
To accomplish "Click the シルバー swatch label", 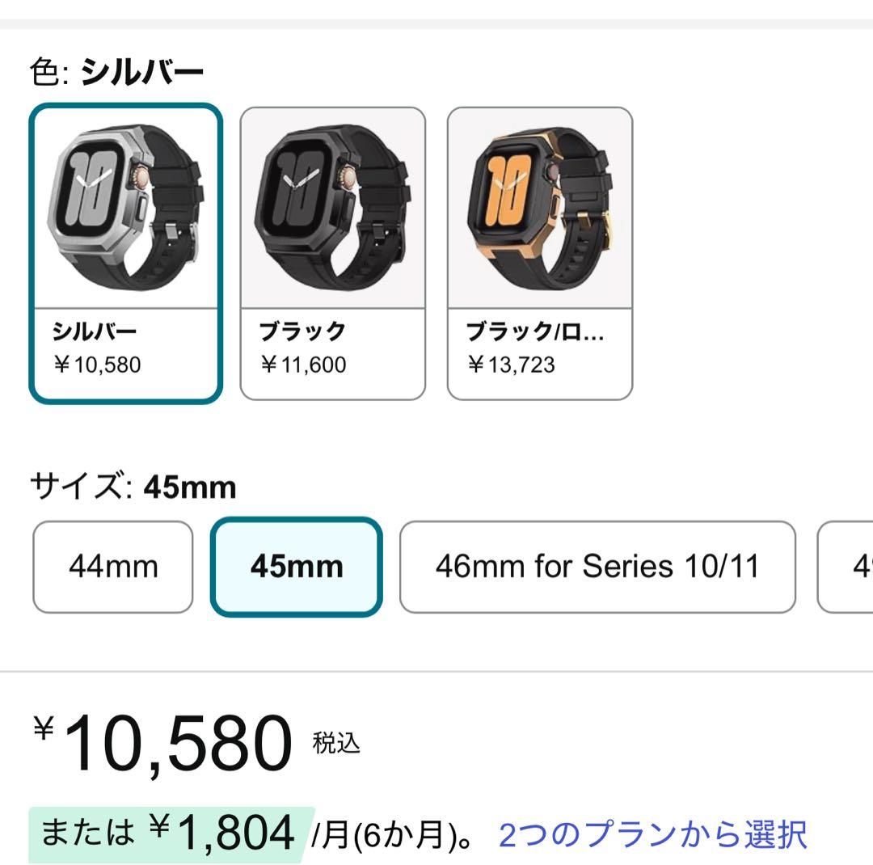I will pos(95,331).
